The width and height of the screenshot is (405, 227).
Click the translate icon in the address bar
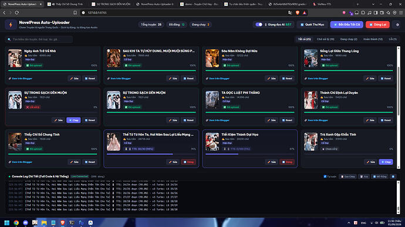290,13
